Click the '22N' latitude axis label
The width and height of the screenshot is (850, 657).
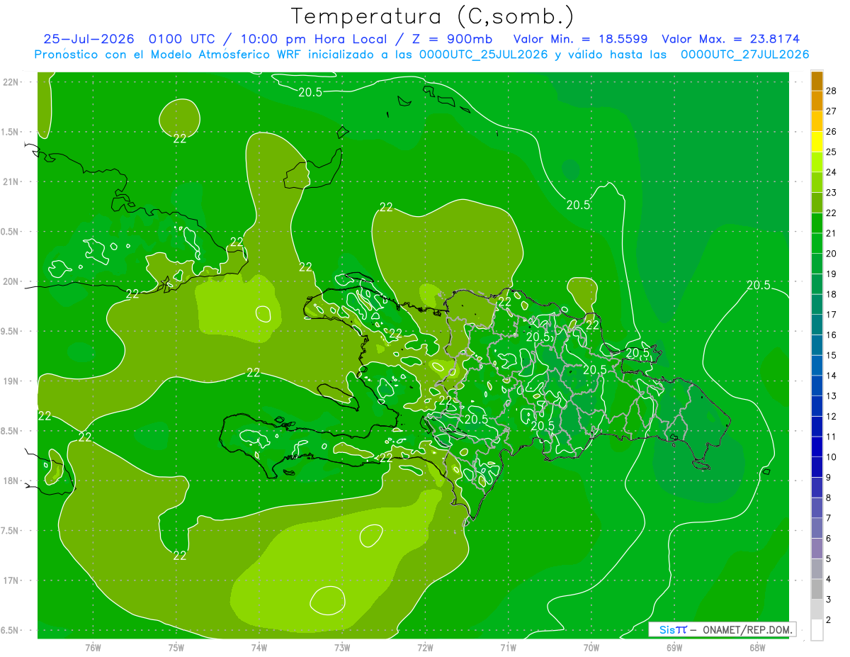(x=12, y=82)
